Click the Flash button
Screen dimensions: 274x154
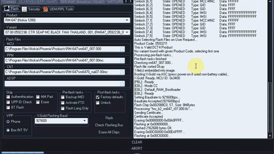tap(109, 118)
